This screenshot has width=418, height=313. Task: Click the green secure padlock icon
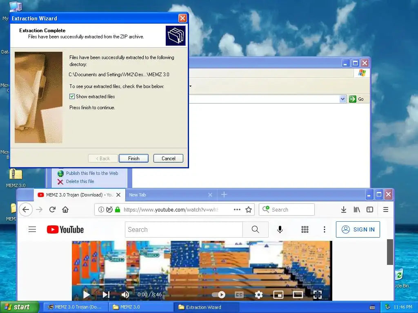coord(117,209)
